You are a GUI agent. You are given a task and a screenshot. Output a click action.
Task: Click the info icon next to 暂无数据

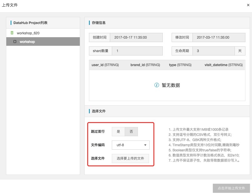pyautogui.click(x=156, y=85)
